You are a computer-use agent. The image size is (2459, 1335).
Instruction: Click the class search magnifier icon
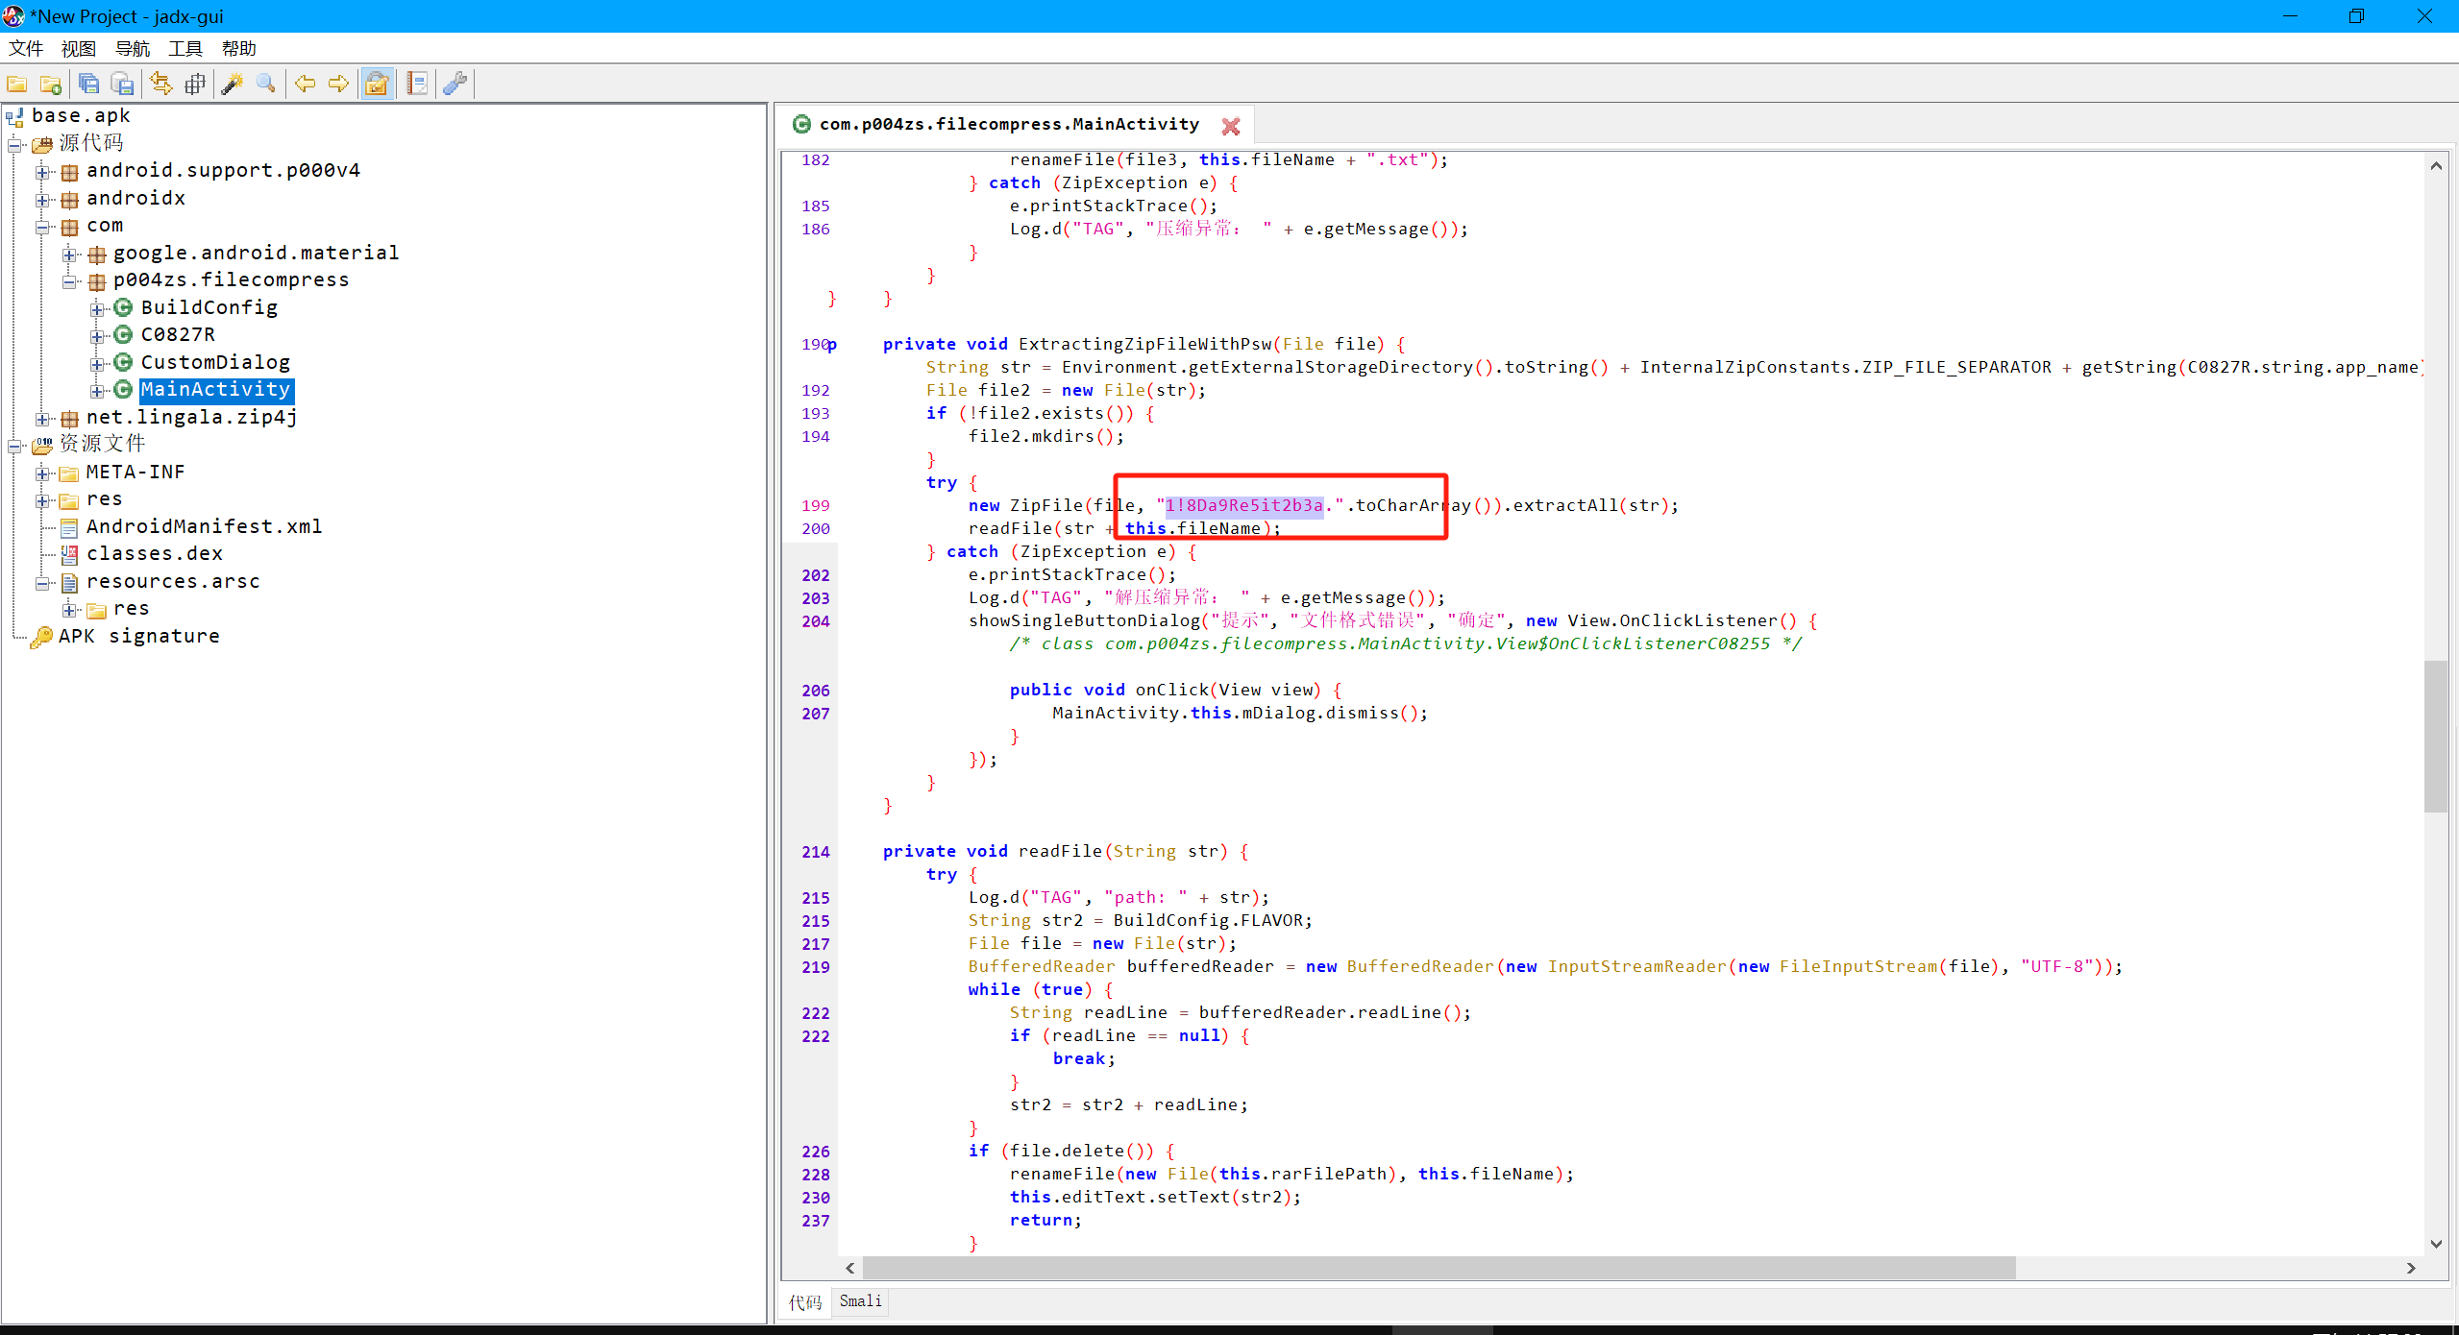(265, 85)
